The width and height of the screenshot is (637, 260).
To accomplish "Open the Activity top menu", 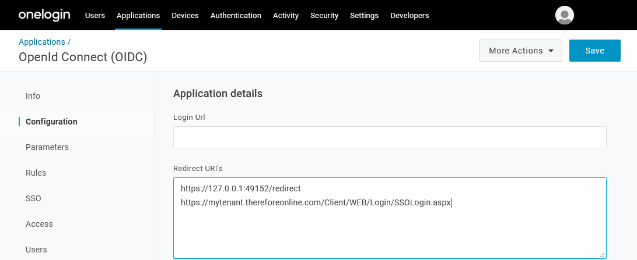I will pos(286,15).
